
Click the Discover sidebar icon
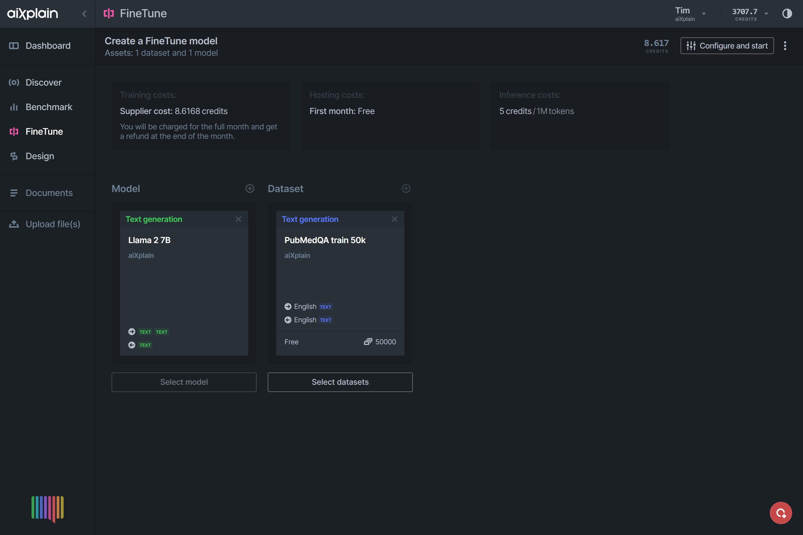14,82
